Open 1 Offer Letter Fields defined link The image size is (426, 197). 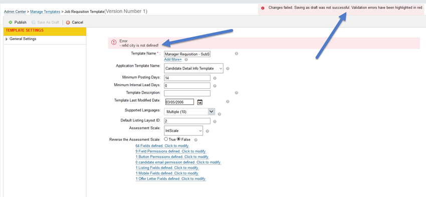tap(171, 179)
